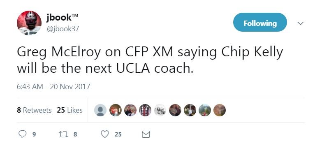Click the sixth liker avatar thumbnail
Image resolution: width=322 pixels, height=148 pixels.
click(x=175, y=110)
